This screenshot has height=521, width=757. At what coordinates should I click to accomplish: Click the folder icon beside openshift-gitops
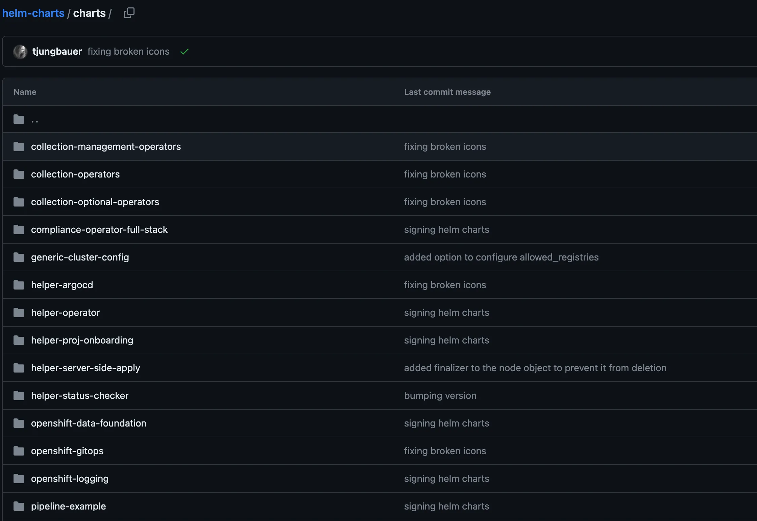[19, 451]
